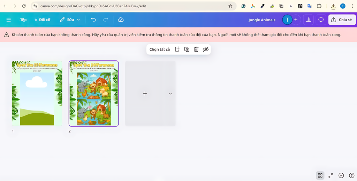Open the hamburger main menu
Viewport: 357px width, 181px height.
click(9, 20)
